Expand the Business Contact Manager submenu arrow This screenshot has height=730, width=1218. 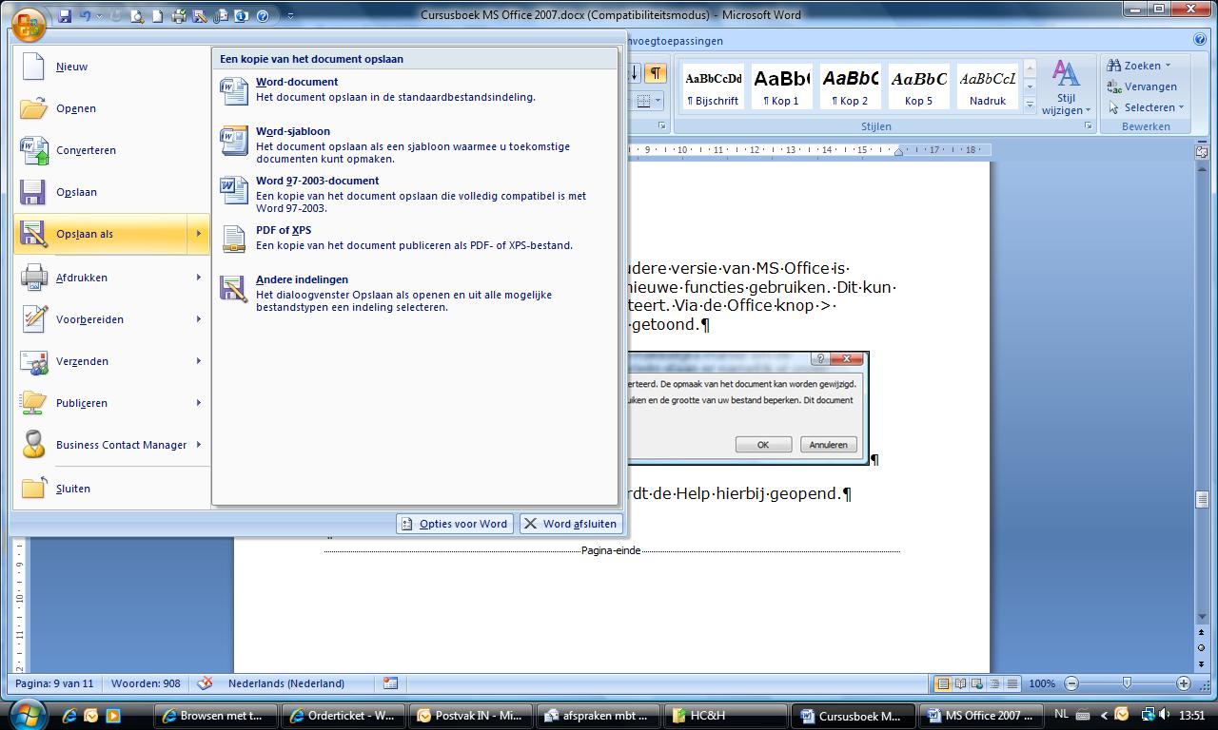(x=199, y=445)
